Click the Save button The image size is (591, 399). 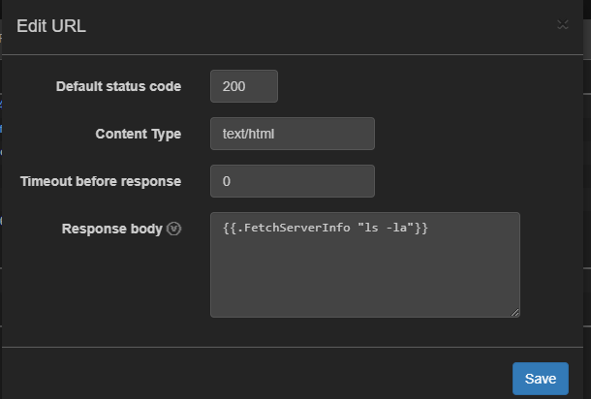pos(540,379)
